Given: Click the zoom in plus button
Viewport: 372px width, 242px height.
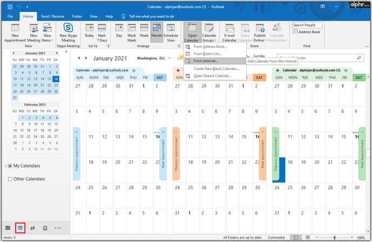Looking at the screenshot, I should click(352, 238).
